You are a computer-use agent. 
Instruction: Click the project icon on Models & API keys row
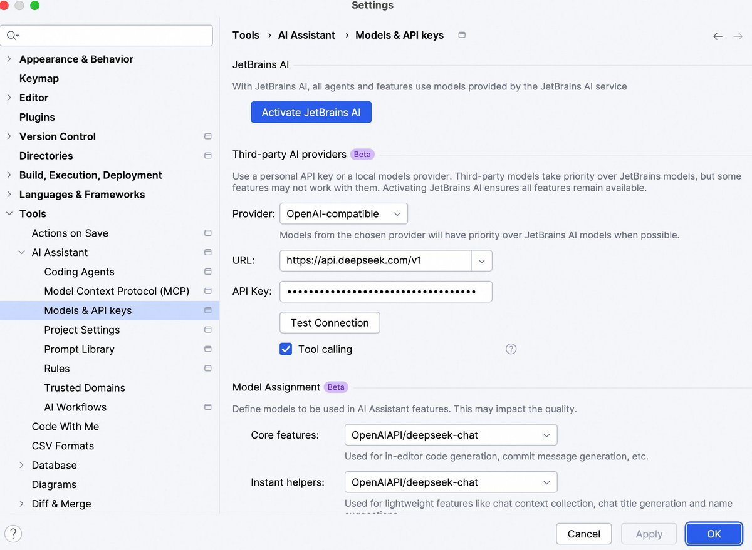(208, 310)
